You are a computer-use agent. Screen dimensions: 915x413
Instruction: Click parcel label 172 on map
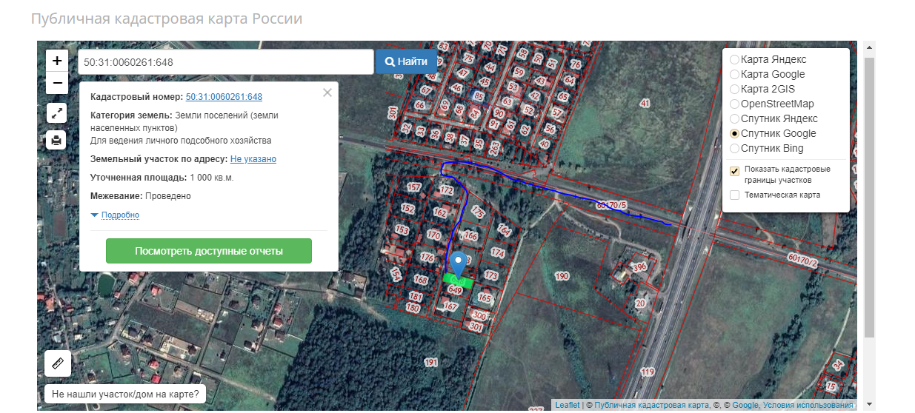pyautogui.click(x=446, y=191)
